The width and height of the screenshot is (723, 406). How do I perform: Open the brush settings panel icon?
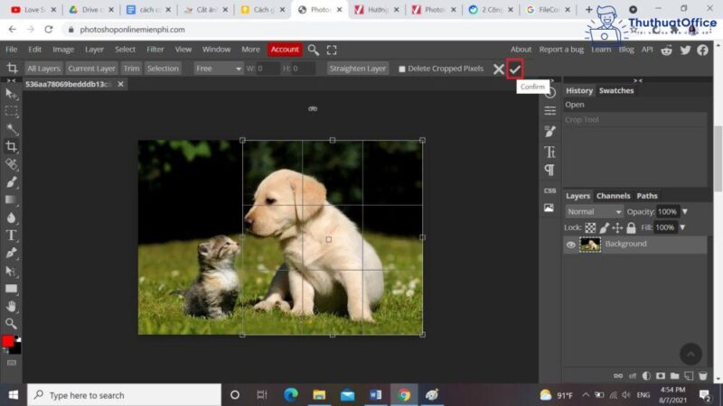(x=549, y=131)
